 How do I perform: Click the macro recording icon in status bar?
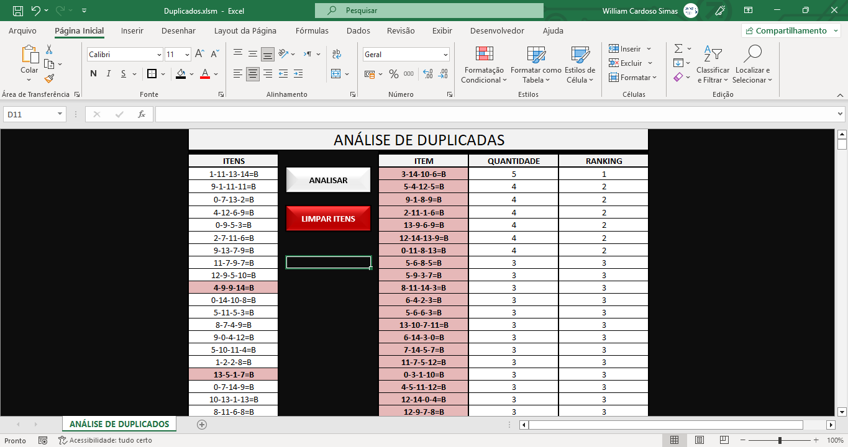(43, 440)
